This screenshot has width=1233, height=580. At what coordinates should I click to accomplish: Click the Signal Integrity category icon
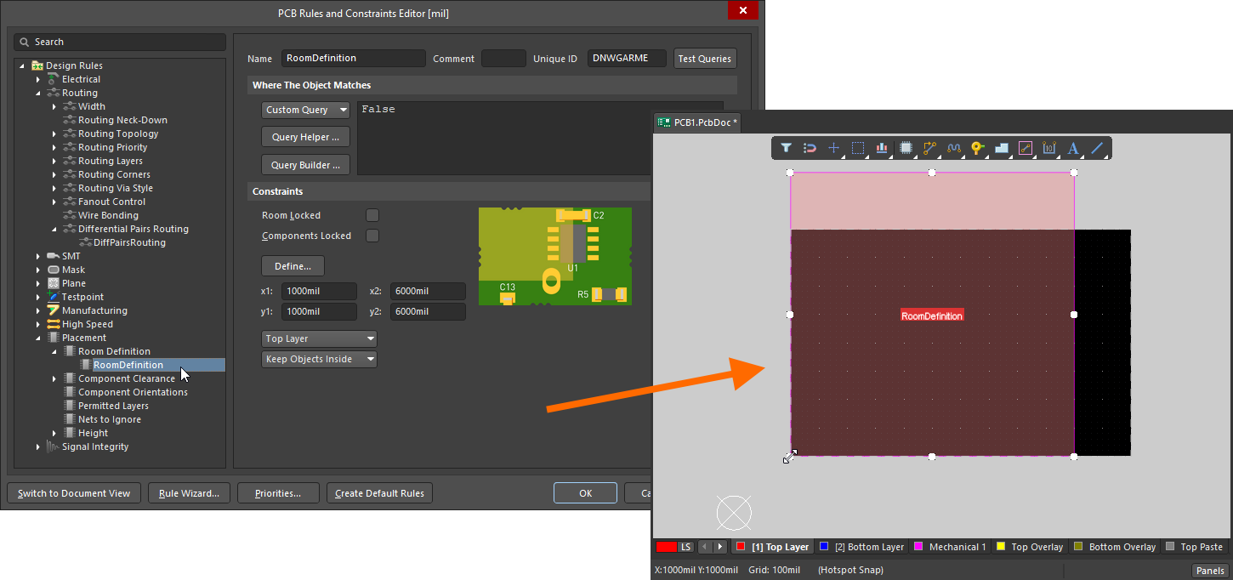[x=54, y=446]
